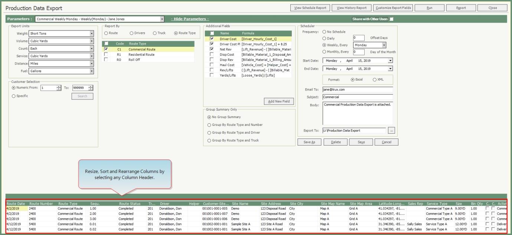Screen dimensions: 512x235
Task: Sort by Route Date column header
Action: [x=16, y=203]
